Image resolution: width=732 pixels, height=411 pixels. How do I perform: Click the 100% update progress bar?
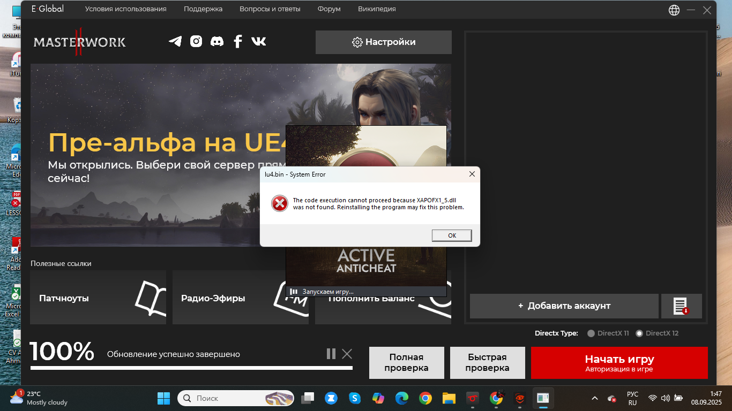click(x=192, y=368)
